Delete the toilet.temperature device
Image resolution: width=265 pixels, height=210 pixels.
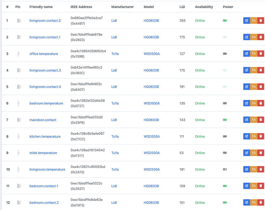pos(261,153)
